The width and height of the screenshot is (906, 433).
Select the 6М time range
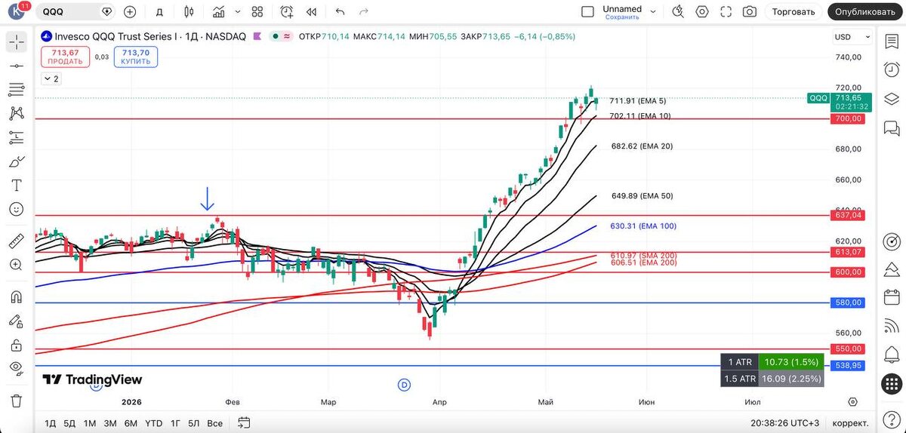pyautogui.click(x=131, y=422)
